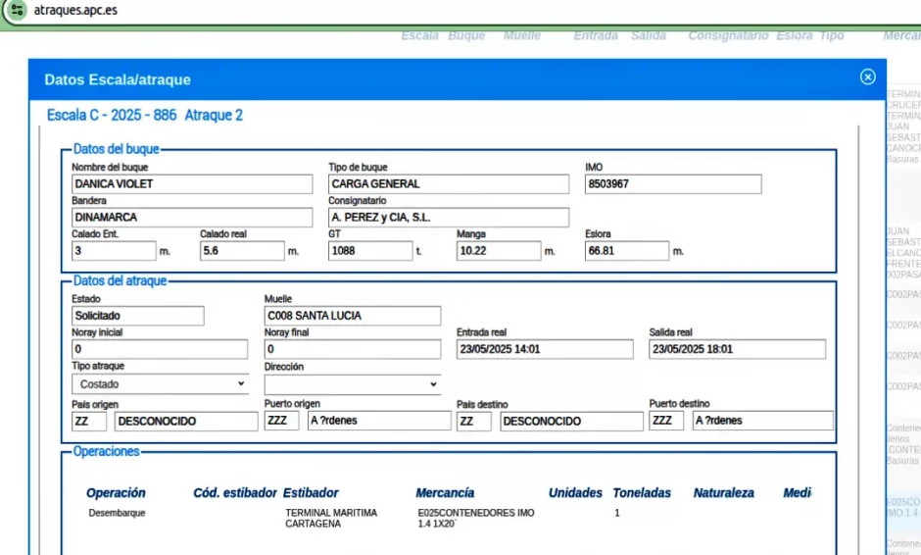Click the Noray inicial field

click(160, 349)
